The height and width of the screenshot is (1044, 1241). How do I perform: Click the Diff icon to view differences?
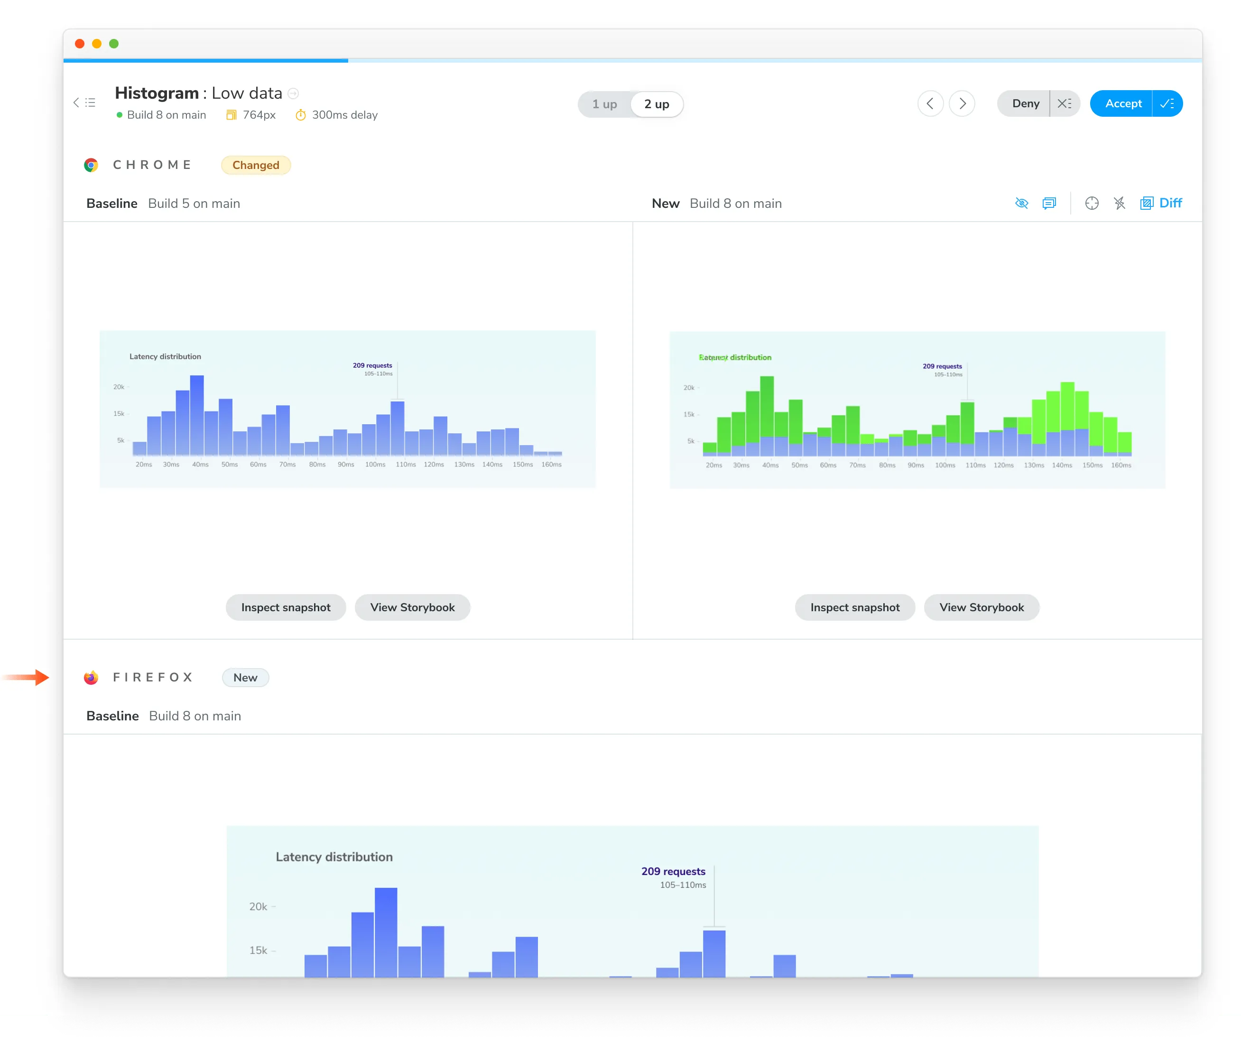pos(1146,203)
